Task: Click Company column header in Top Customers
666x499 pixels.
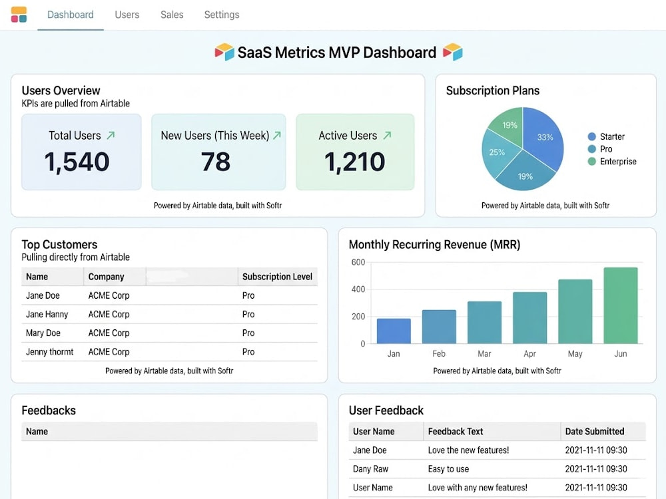Action: pos(115,277)
